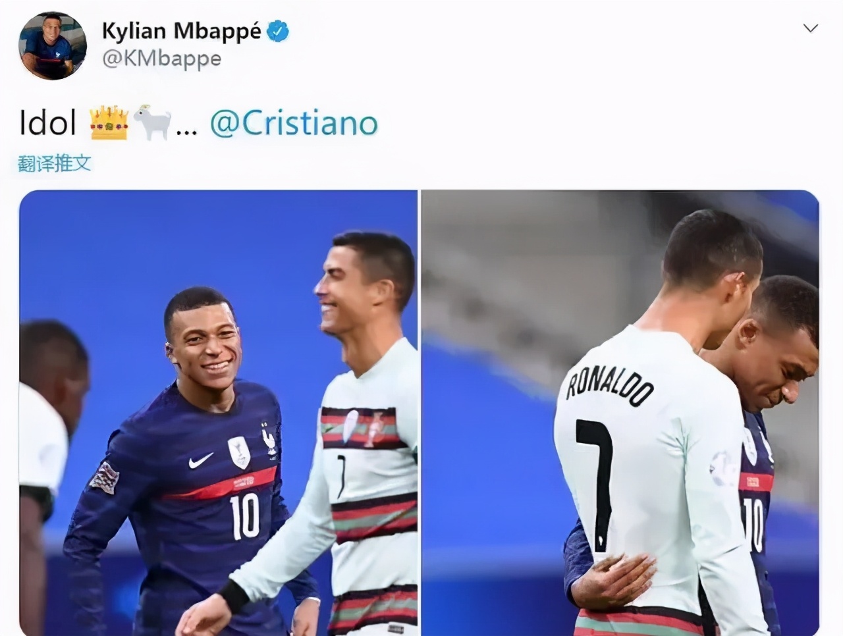Open the left photo of smiling players
The width and height of the screenshot is (843, 636).
[218, 413]
